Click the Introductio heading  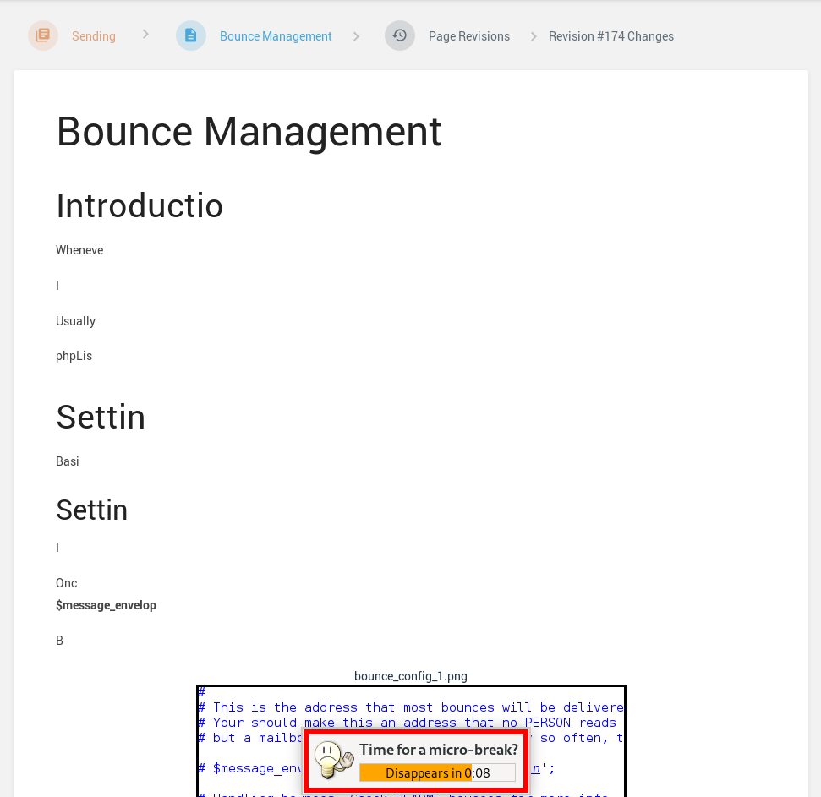pos(140,205)
